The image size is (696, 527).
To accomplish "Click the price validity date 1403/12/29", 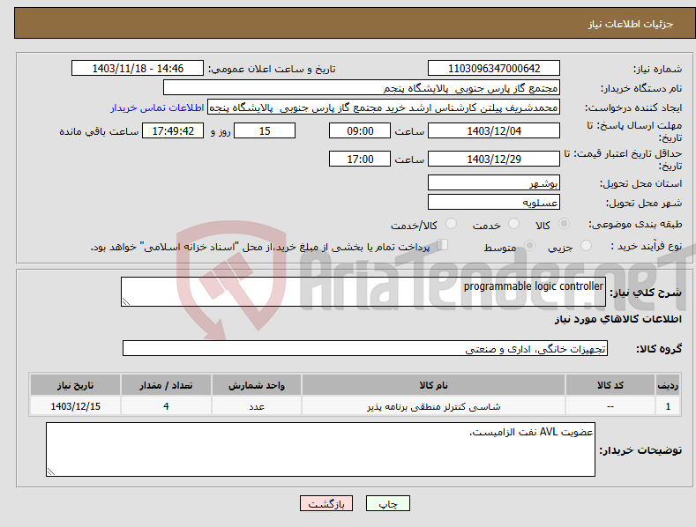I will 494,159.
